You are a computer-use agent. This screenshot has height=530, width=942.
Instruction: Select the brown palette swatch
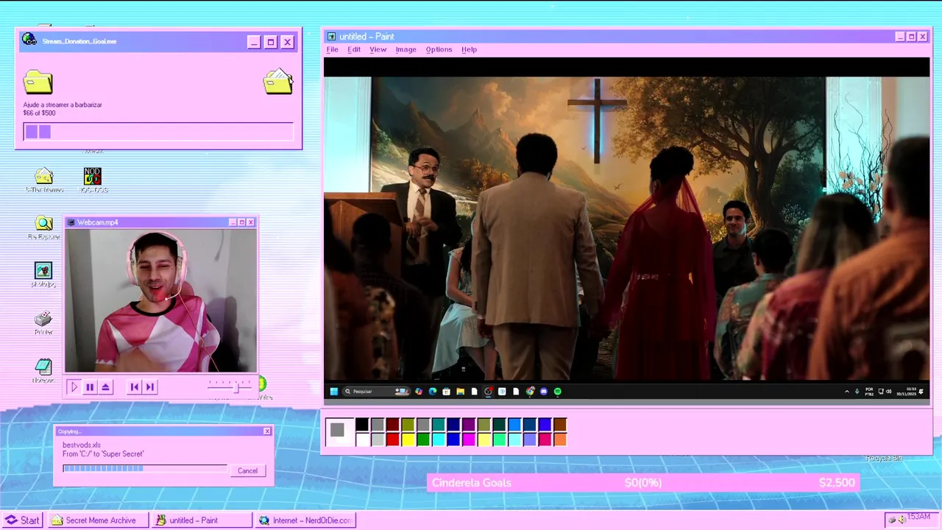[560, 425]
